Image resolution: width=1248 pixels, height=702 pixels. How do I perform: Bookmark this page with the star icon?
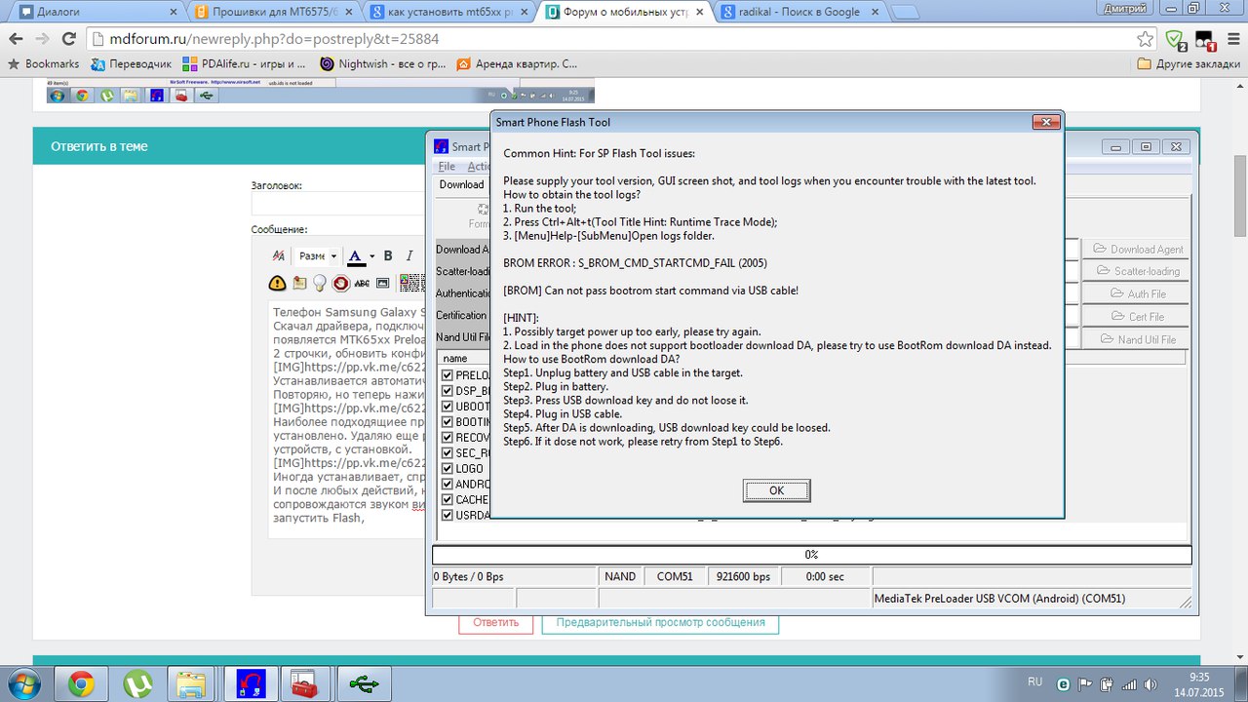click(1146, 39)
